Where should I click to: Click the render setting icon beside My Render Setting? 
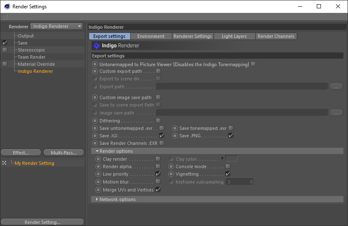[x=4, y=163]
